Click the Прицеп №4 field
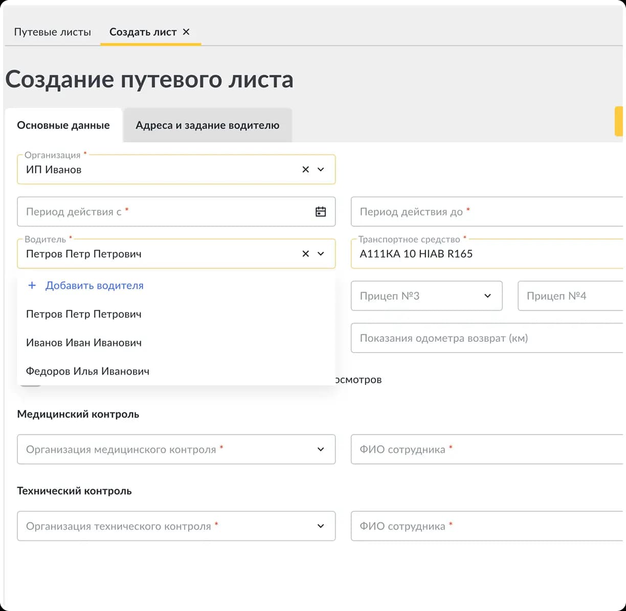The image size is (626, 611). click(x=571, y=296)
